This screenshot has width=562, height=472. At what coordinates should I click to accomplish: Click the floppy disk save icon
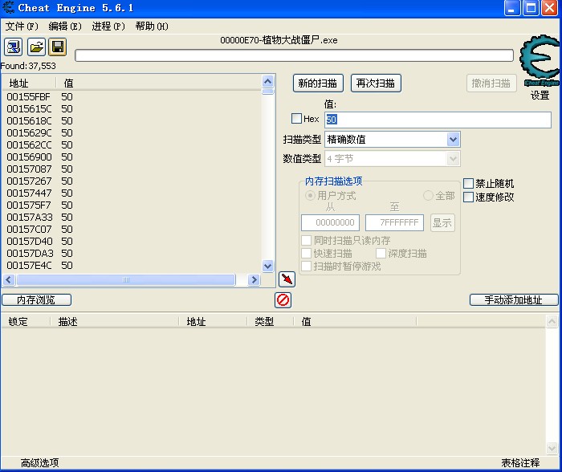point(57,47)
